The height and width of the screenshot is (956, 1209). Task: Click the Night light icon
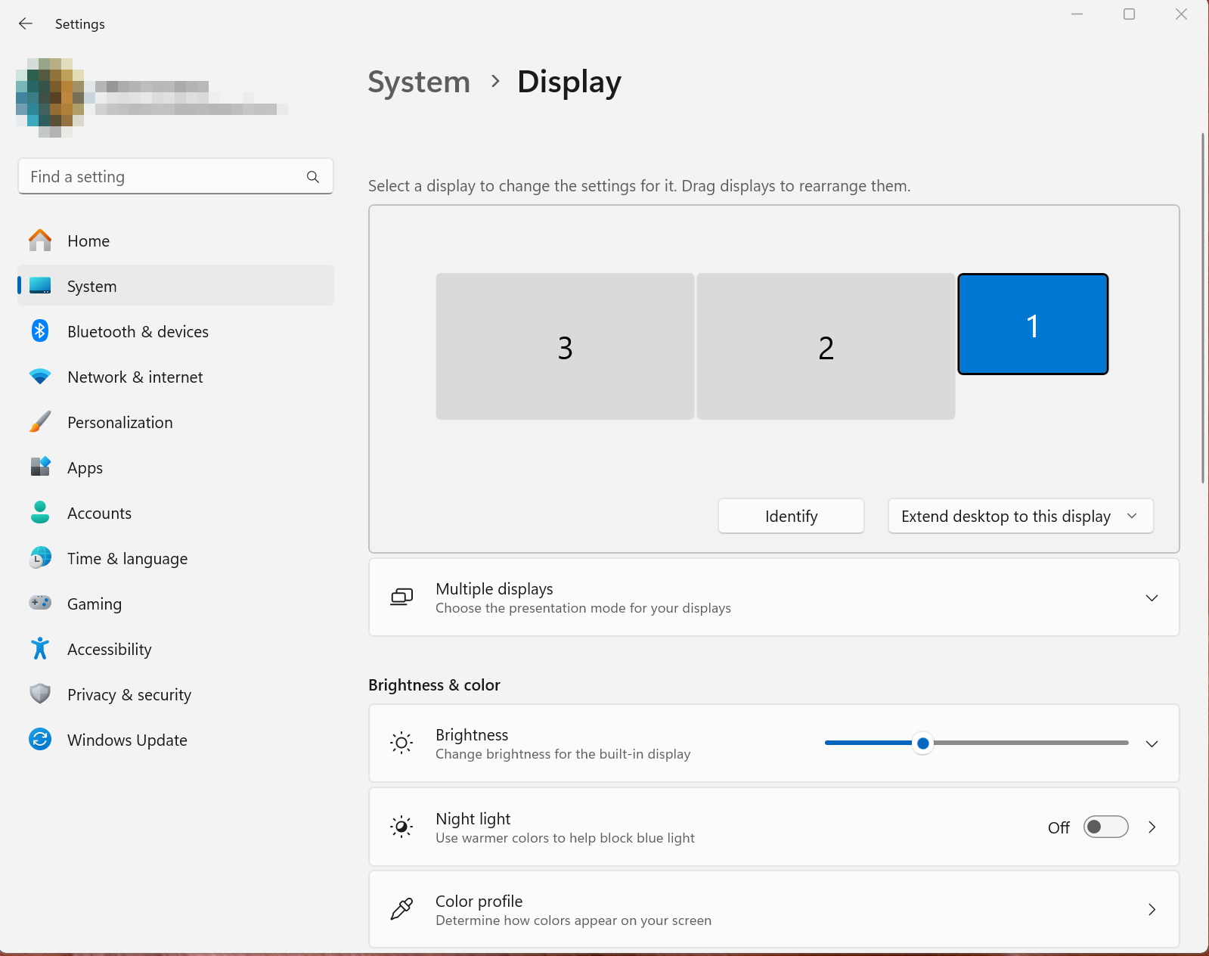[x=401, y=827]
